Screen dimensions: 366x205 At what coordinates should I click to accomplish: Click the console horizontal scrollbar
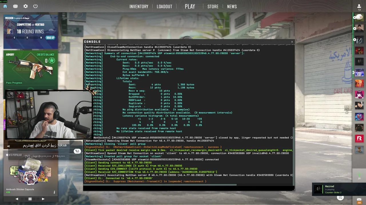160,185
